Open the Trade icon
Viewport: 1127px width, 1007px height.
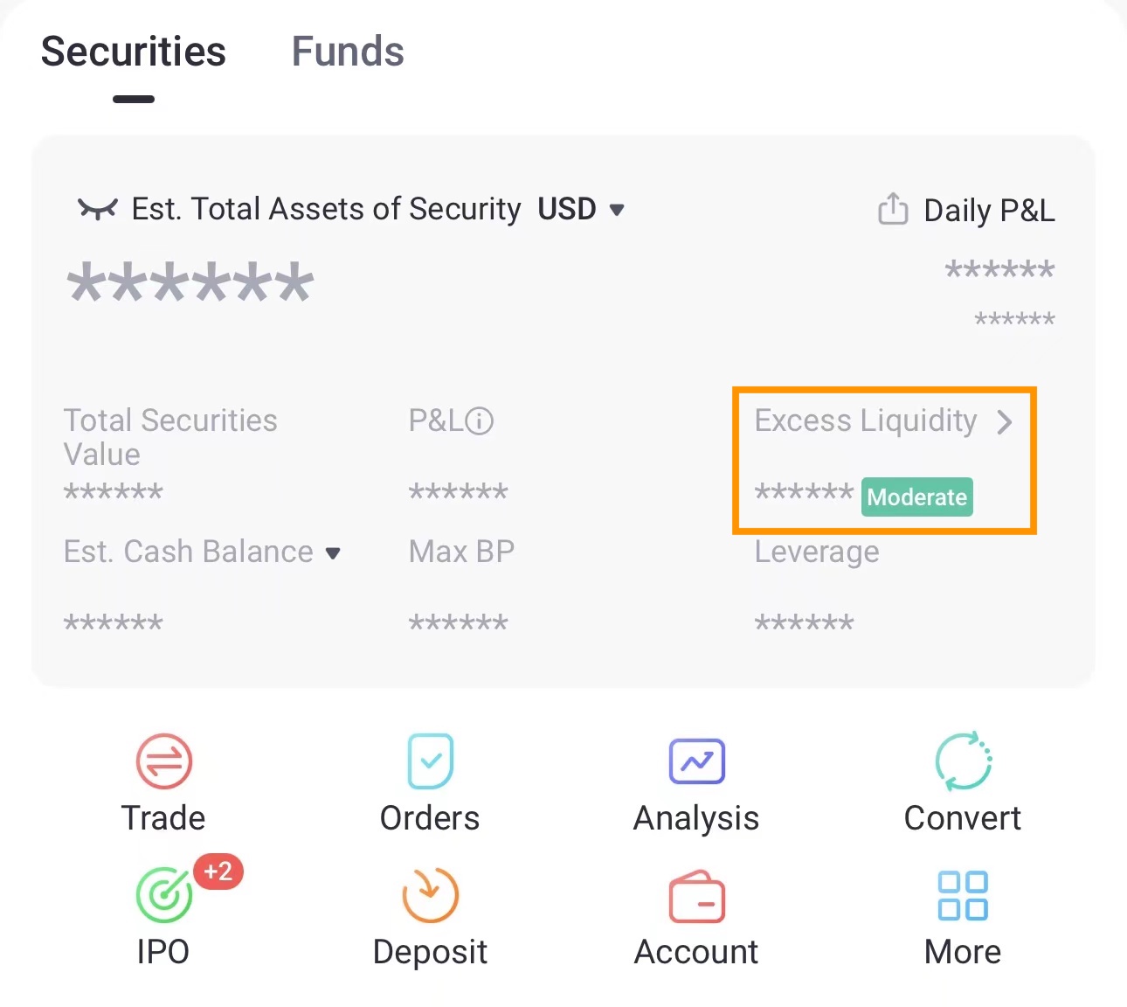[163, 761]
